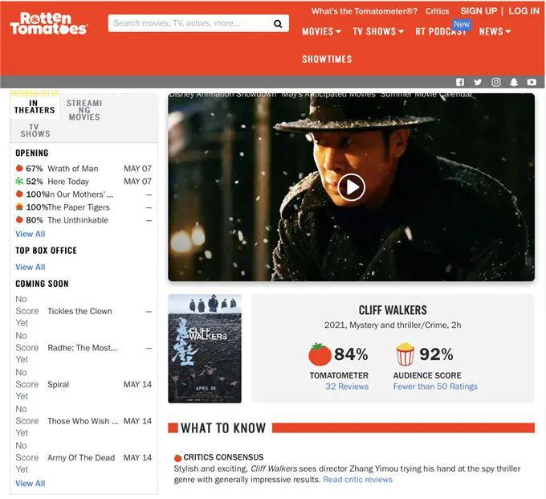Open In Our Mothers' movie link
546x499 pixels.
80,194
